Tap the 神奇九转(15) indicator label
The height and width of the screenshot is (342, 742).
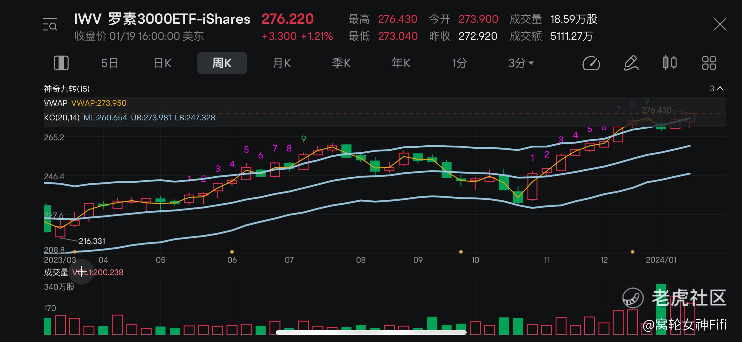[67, 89]
